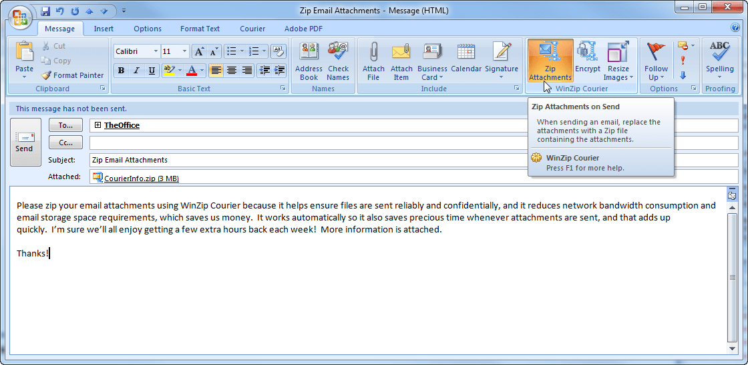Apply red font color

pos(192,71)
